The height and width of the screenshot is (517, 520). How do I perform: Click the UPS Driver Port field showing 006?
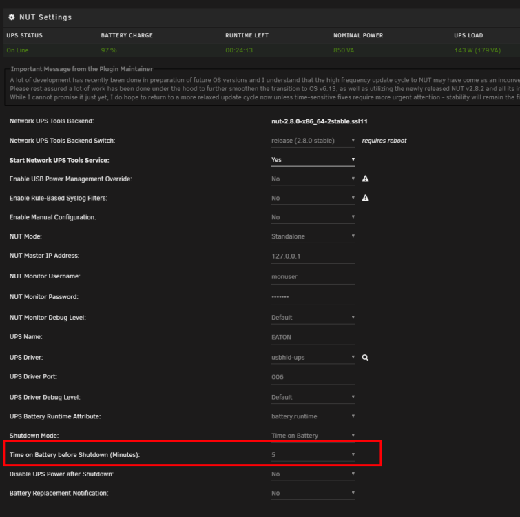click(313, 377)
